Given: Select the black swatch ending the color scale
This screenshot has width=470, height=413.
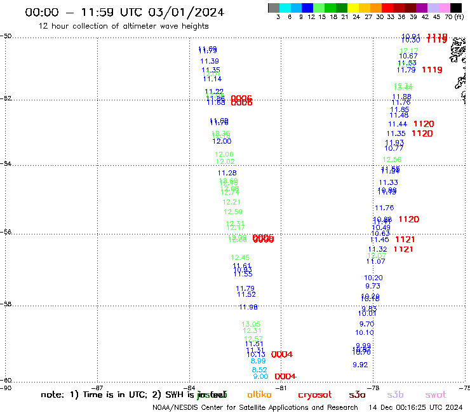Looking at the screenshot, I should 456,8.
